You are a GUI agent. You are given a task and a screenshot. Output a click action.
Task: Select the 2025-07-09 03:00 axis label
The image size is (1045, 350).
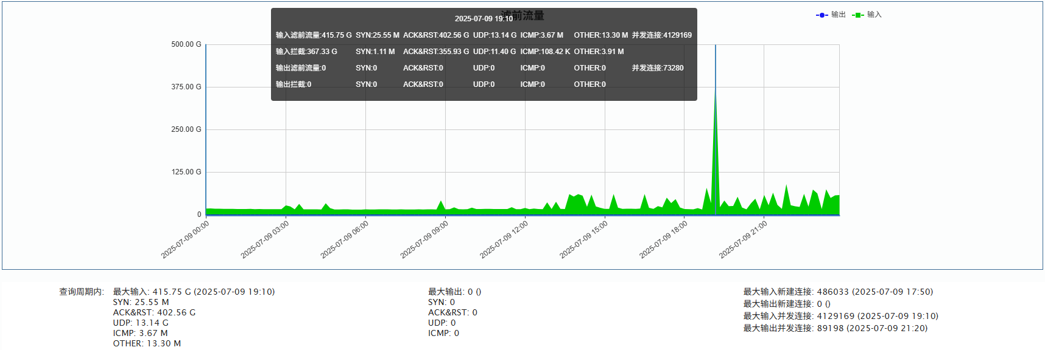tap(265, 239)
